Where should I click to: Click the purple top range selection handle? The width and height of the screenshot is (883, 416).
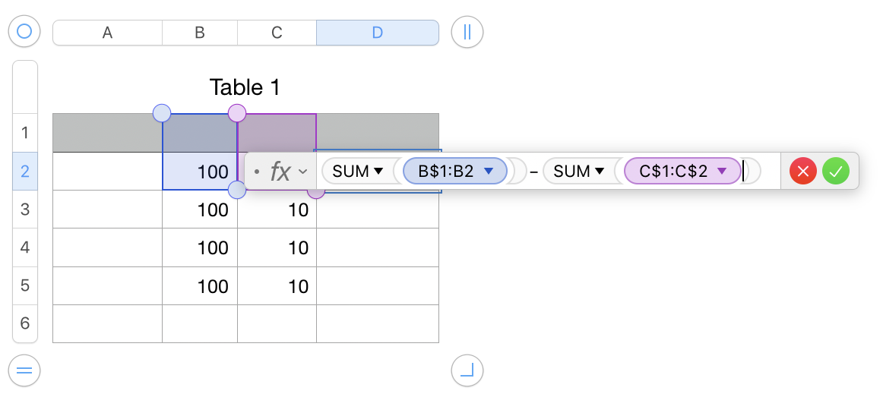[x=237, y=113]
